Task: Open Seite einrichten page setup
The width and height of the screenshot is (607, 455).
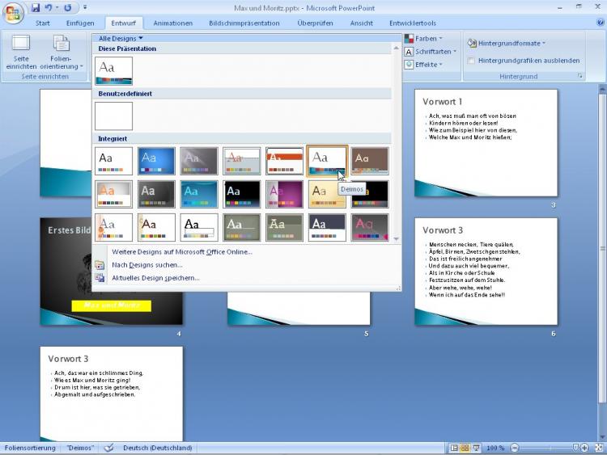Action: [x=21, y=52]
